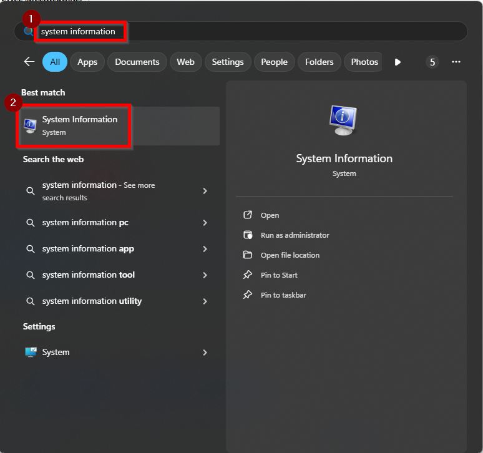Click the back arrow in search filters

[x=29, y=62]
